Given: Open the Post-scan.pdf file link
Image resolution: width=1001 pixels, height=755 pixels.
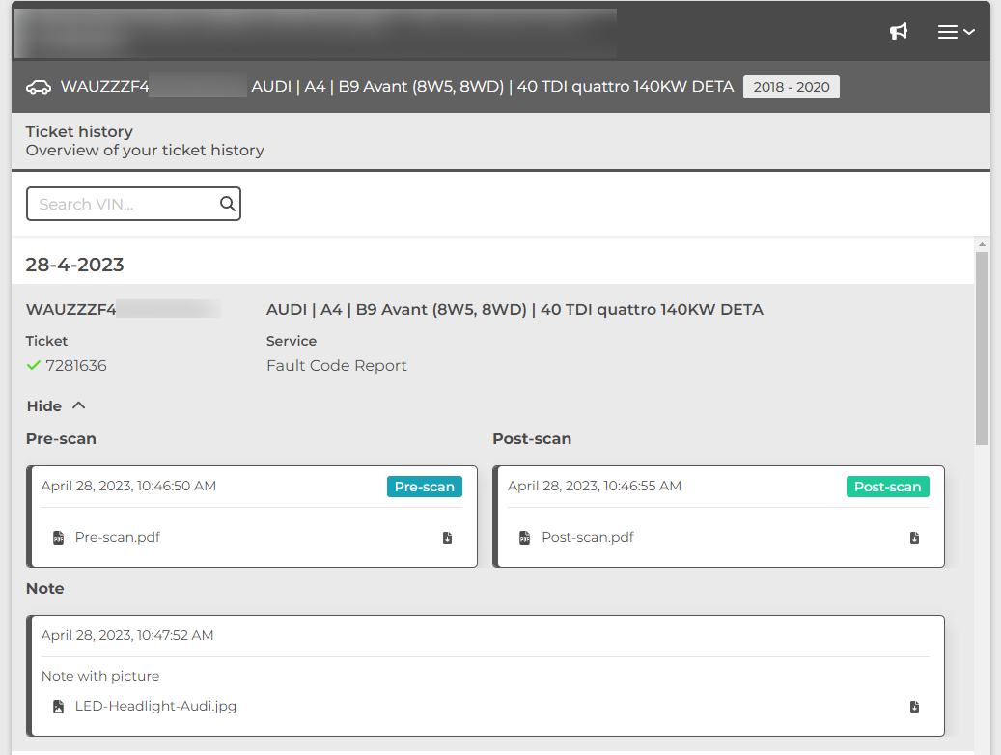Looking at the screenshot, I should (x=588, y=537).
